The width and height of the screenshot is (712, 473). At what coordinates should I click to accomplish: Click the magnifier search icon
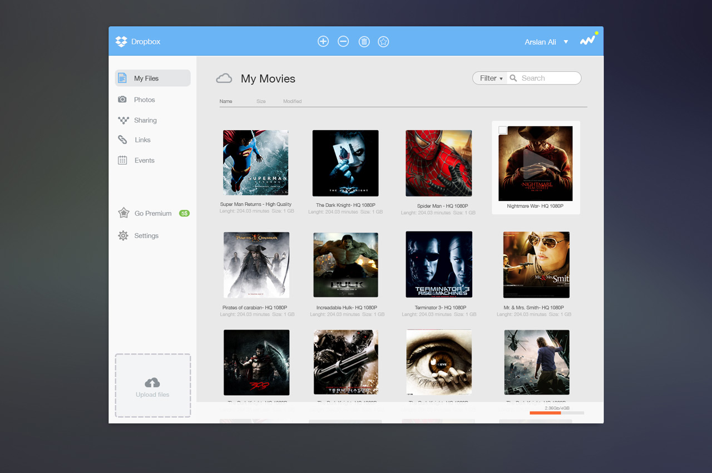(513, 78)
